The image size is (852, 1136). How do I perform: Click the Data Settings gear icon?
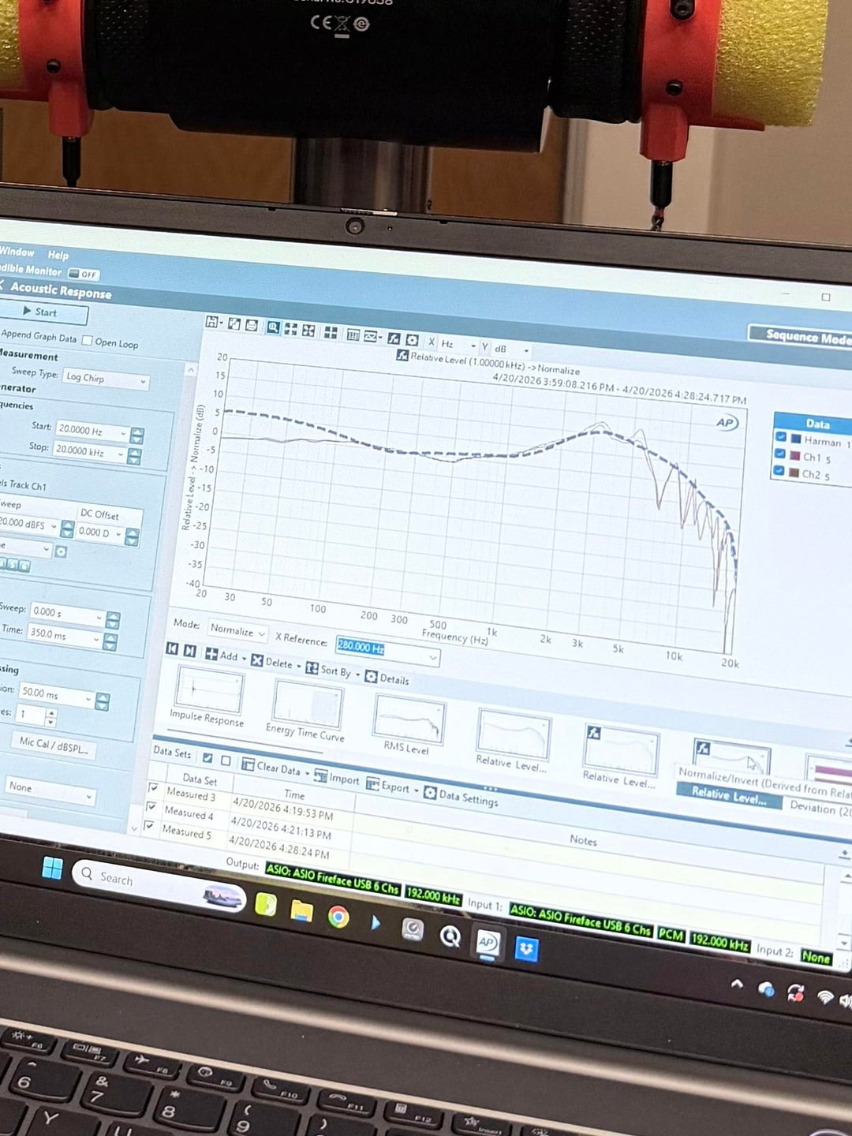coord(430,792)
